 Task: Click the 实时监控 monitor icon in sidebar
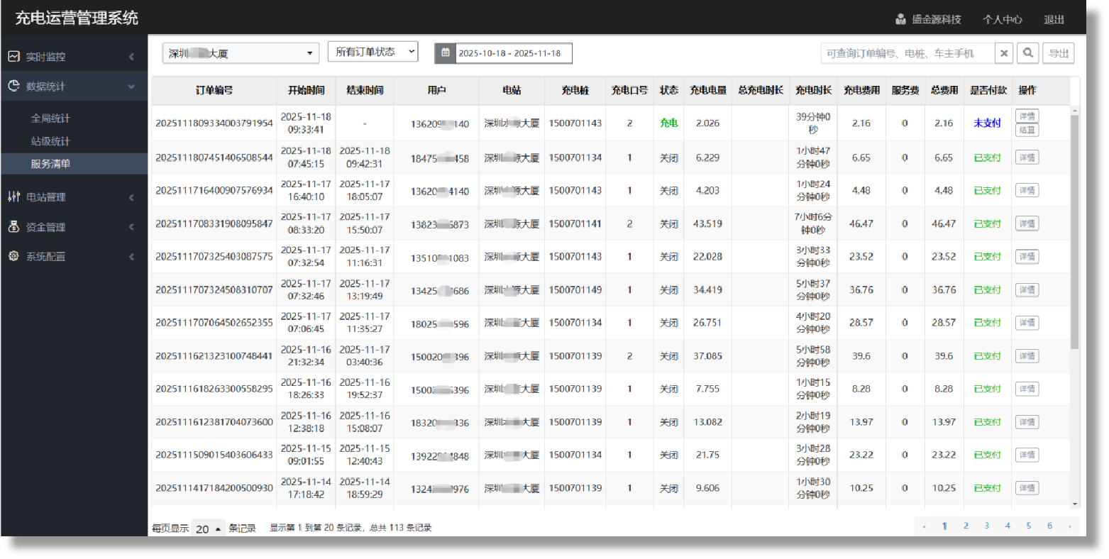[14, 57]
